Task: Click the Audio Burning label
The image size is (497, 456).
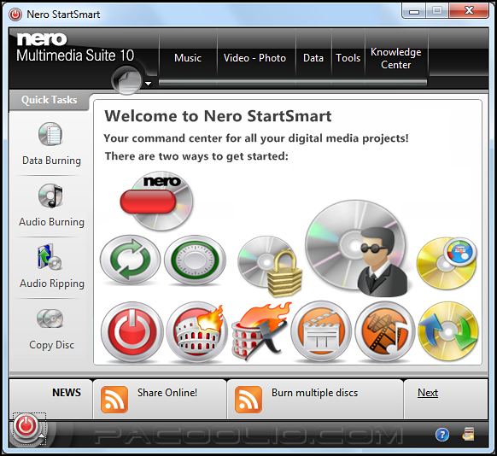Action: pyautogui.click(x=52, y=222)
